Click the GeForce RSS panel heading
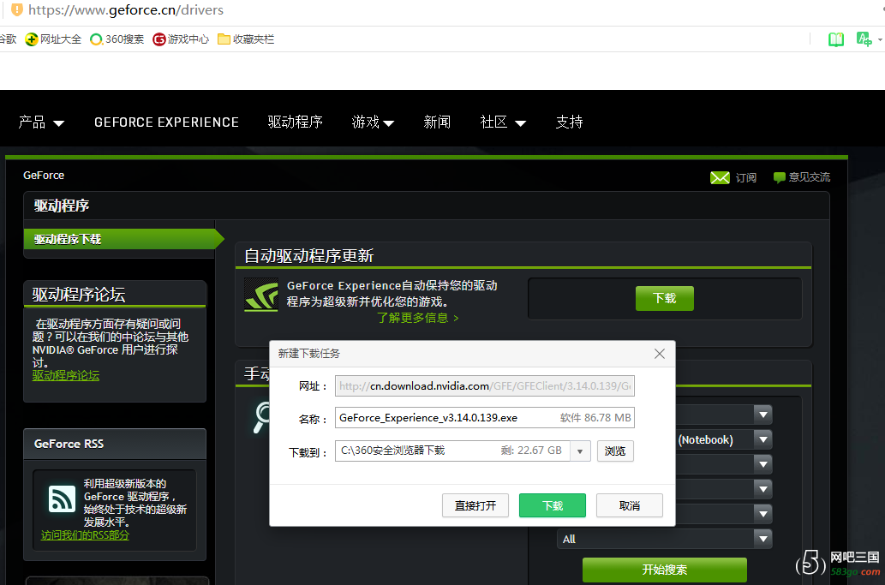 click(x=69, y=444)
